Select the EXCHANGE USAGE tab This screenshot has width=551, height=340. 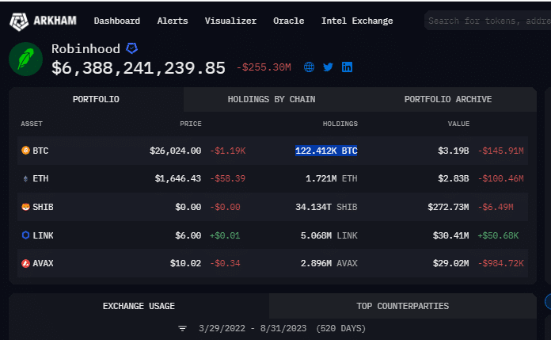pyautogui.click(x=139, y=306)
